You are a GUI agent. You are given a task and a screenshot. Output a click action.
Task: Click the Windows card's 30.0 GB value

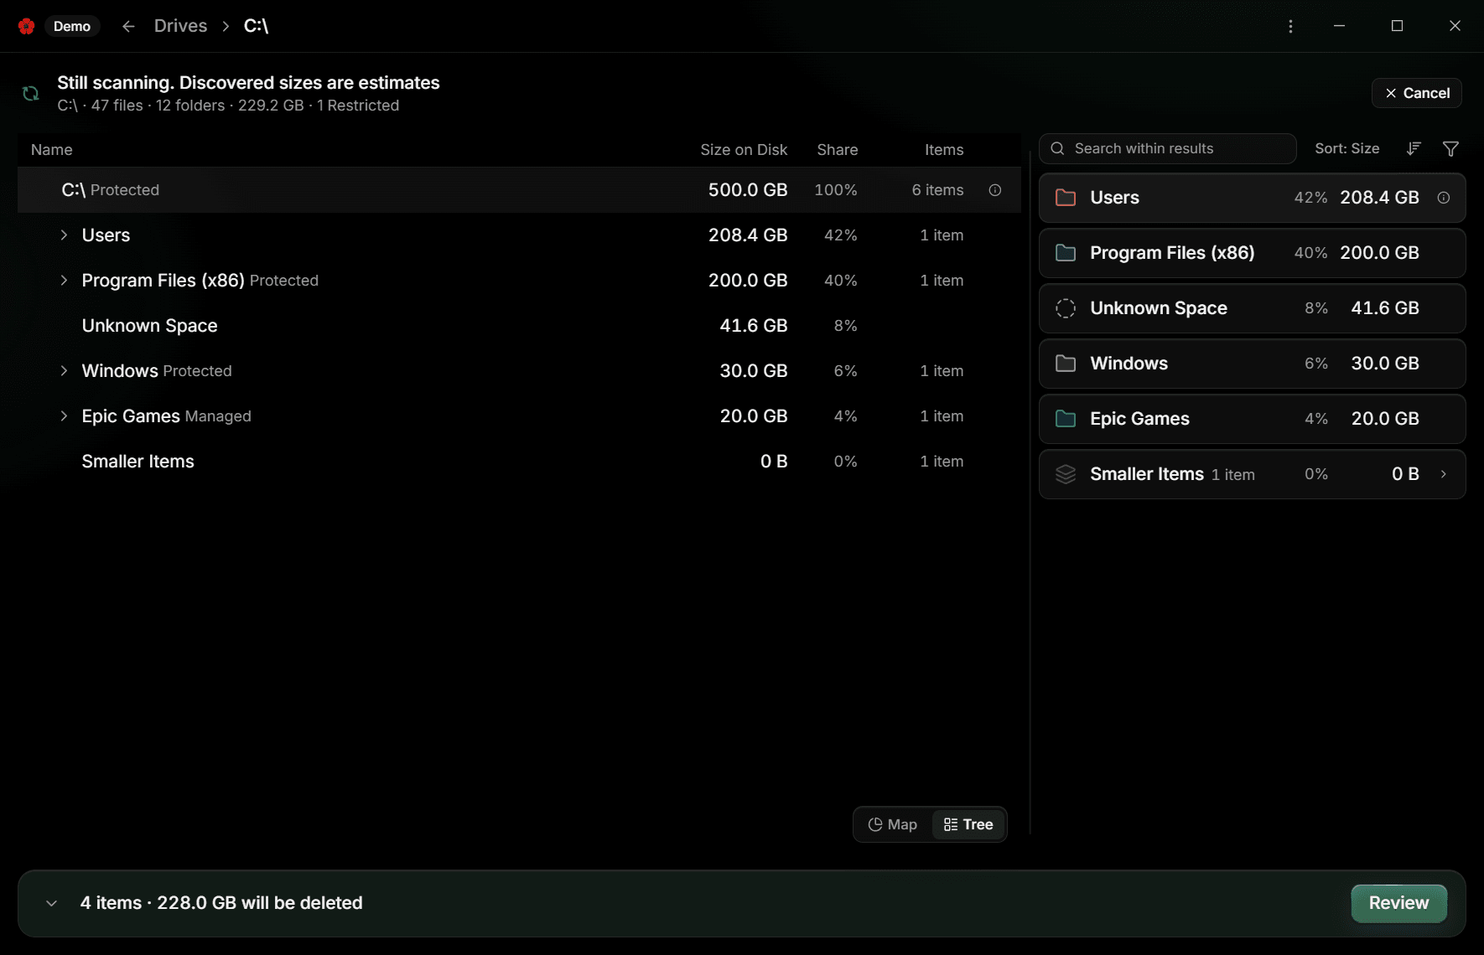pos(1385,364)
